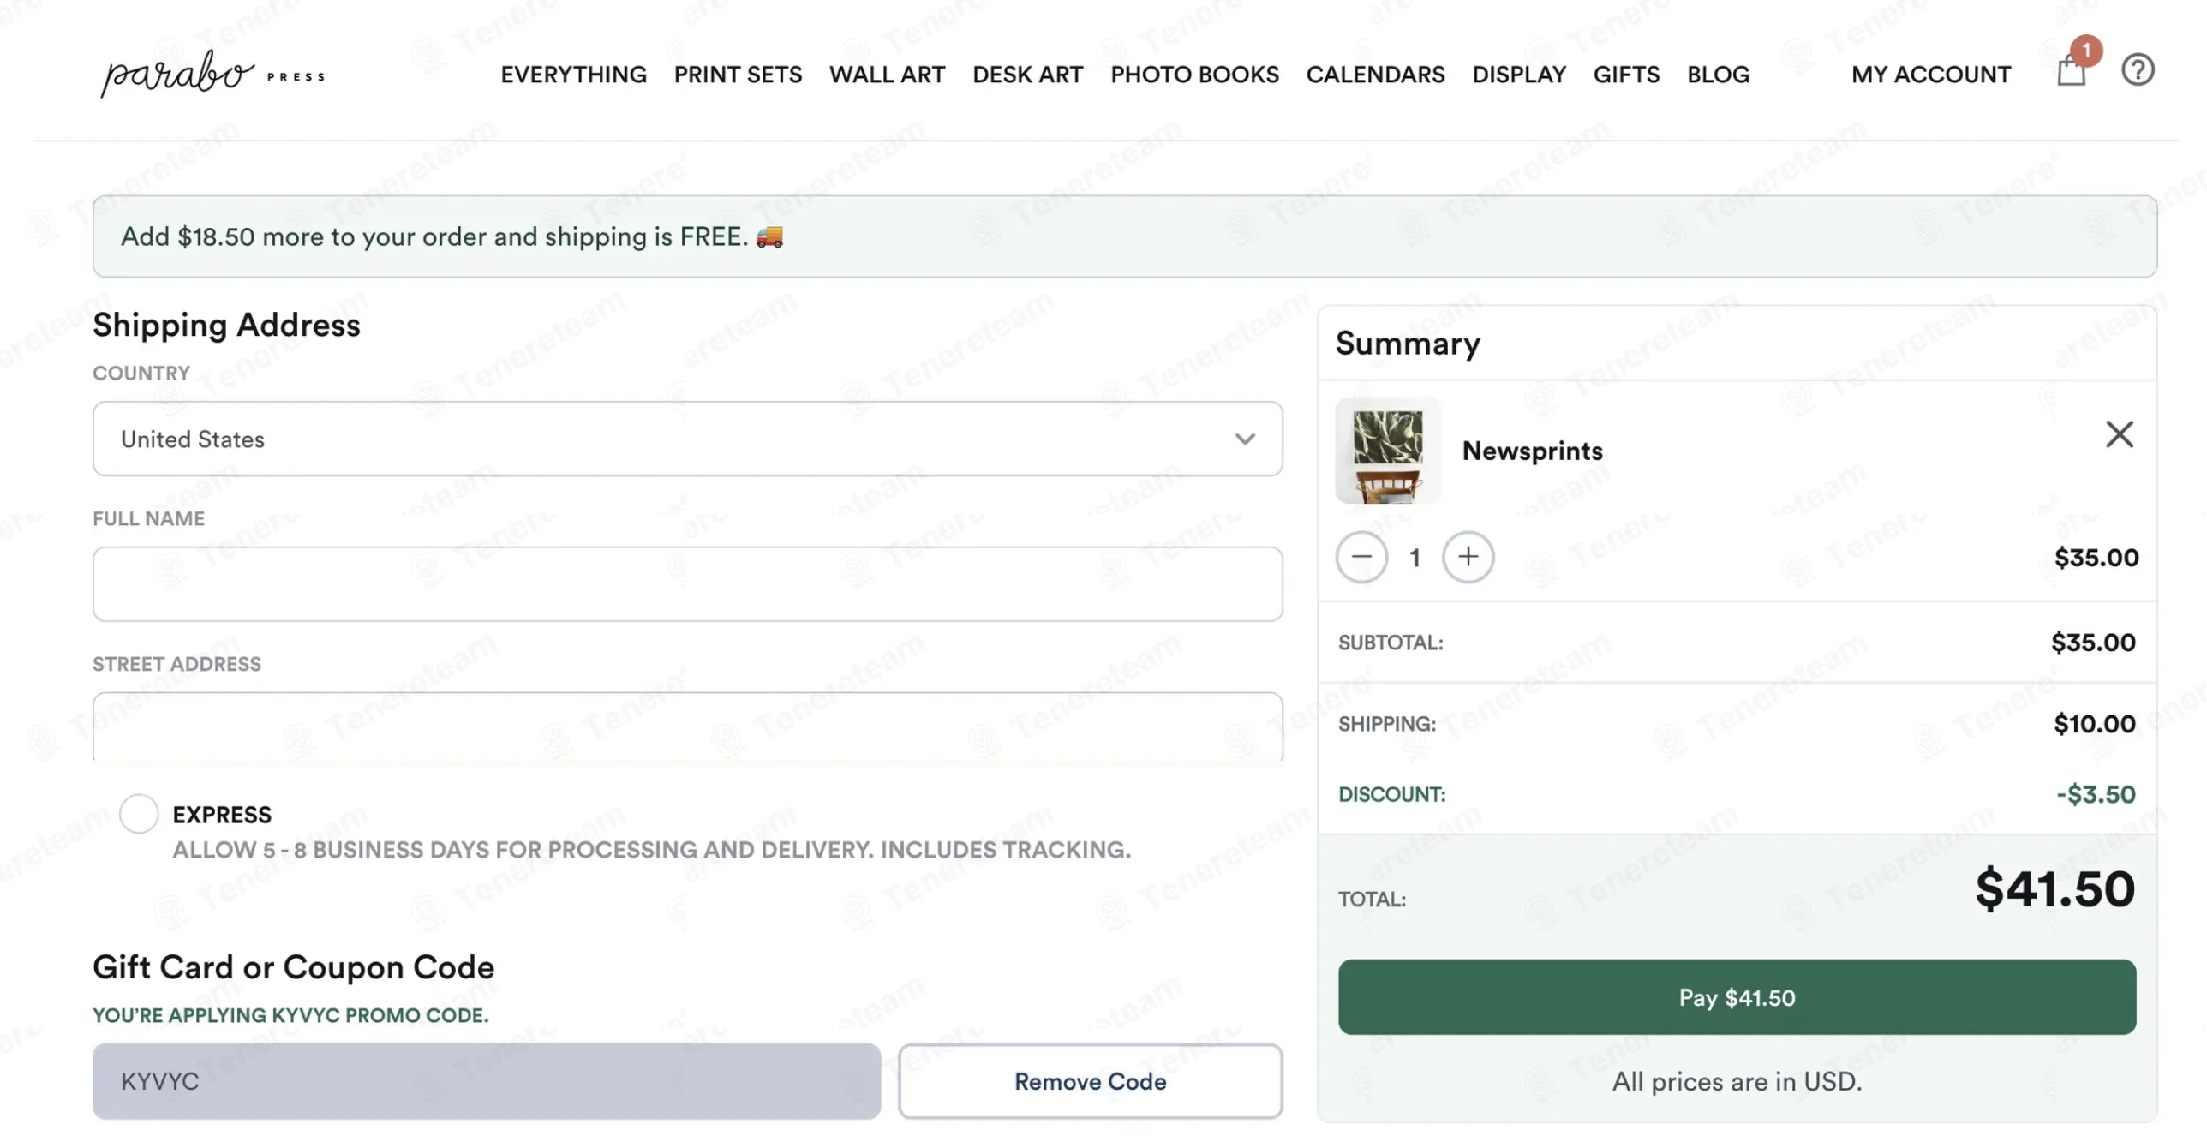Open the help question mark icon
Screen dimensions: 2207x1148
click(x=2138, y=69)
